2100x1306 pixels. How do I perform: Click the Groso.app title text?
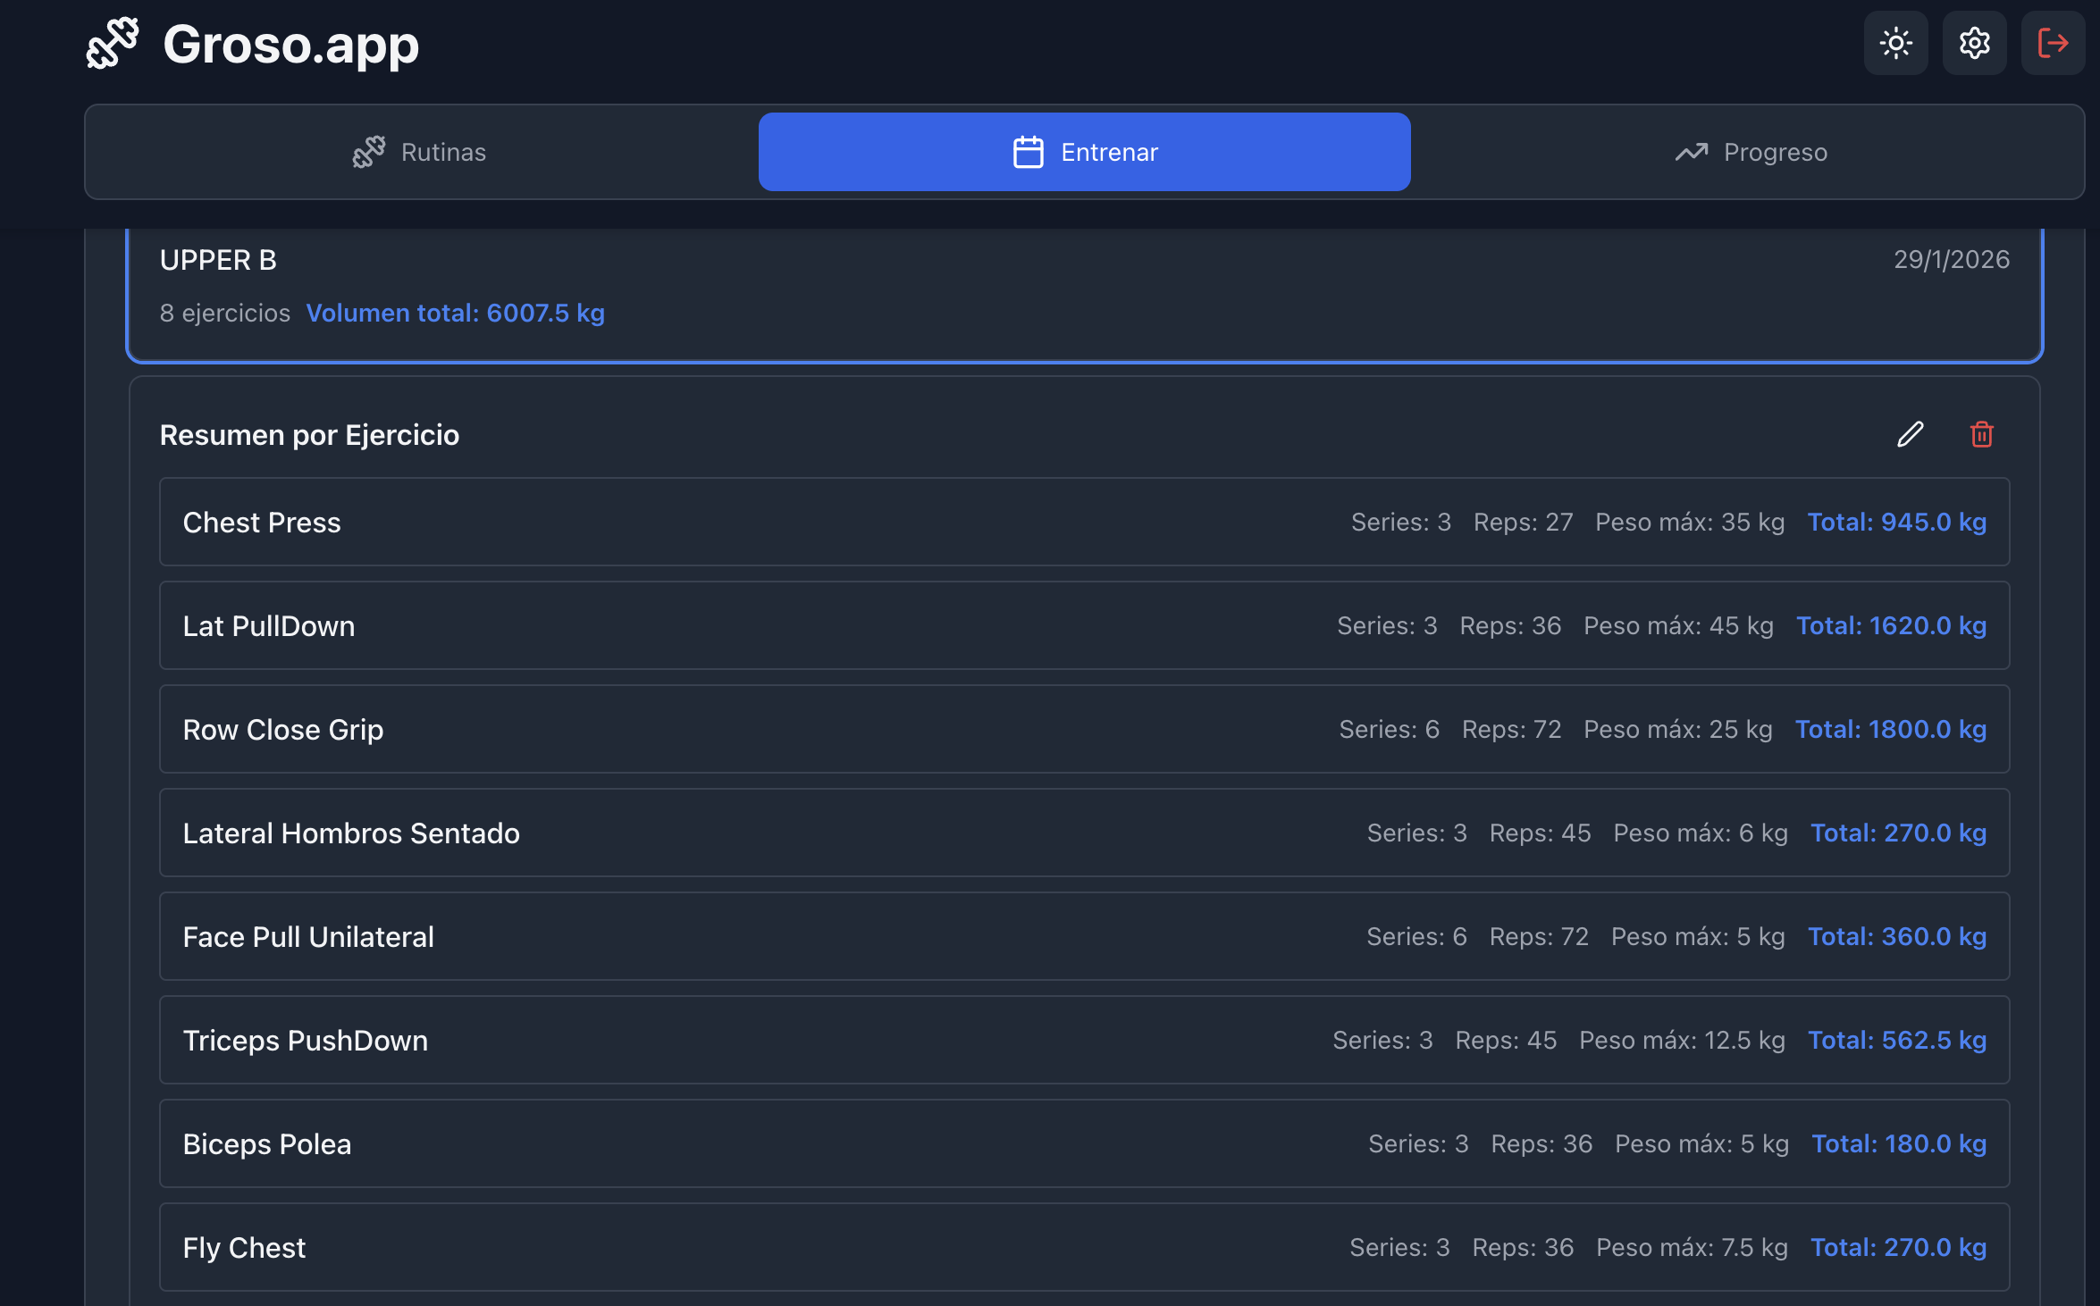click(290, 45)
